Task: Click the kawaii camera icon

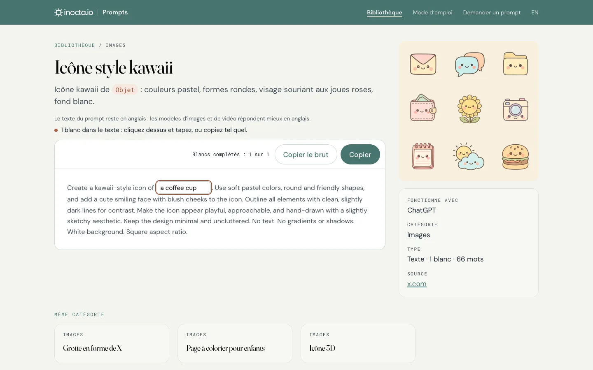Action: [516, 109]
